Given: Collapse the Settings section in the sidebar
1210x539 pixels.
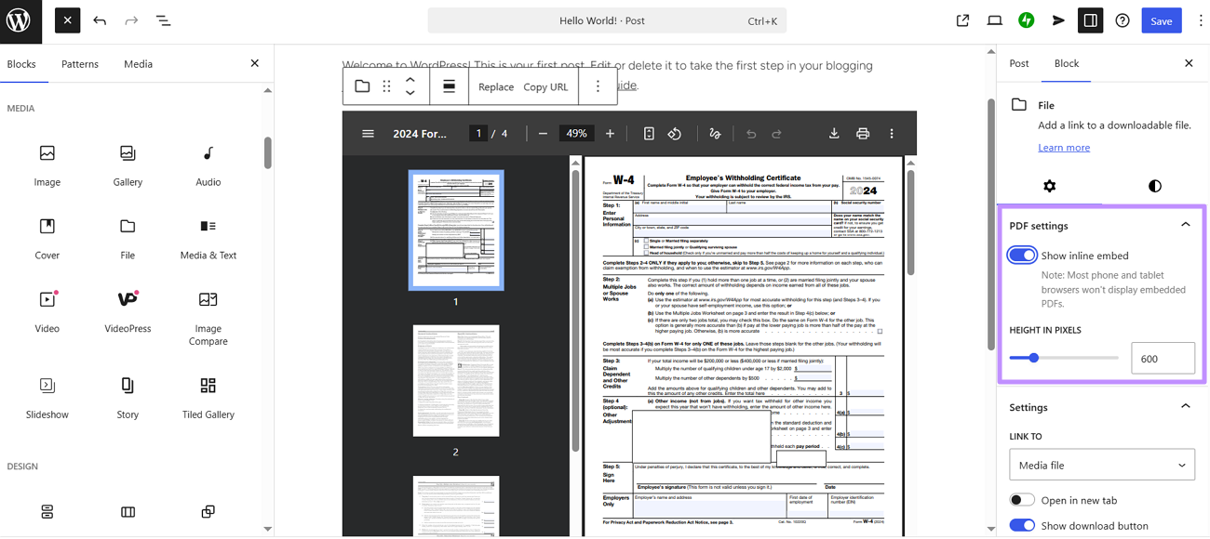Looking at the screenshot, I should (1185, 406).
